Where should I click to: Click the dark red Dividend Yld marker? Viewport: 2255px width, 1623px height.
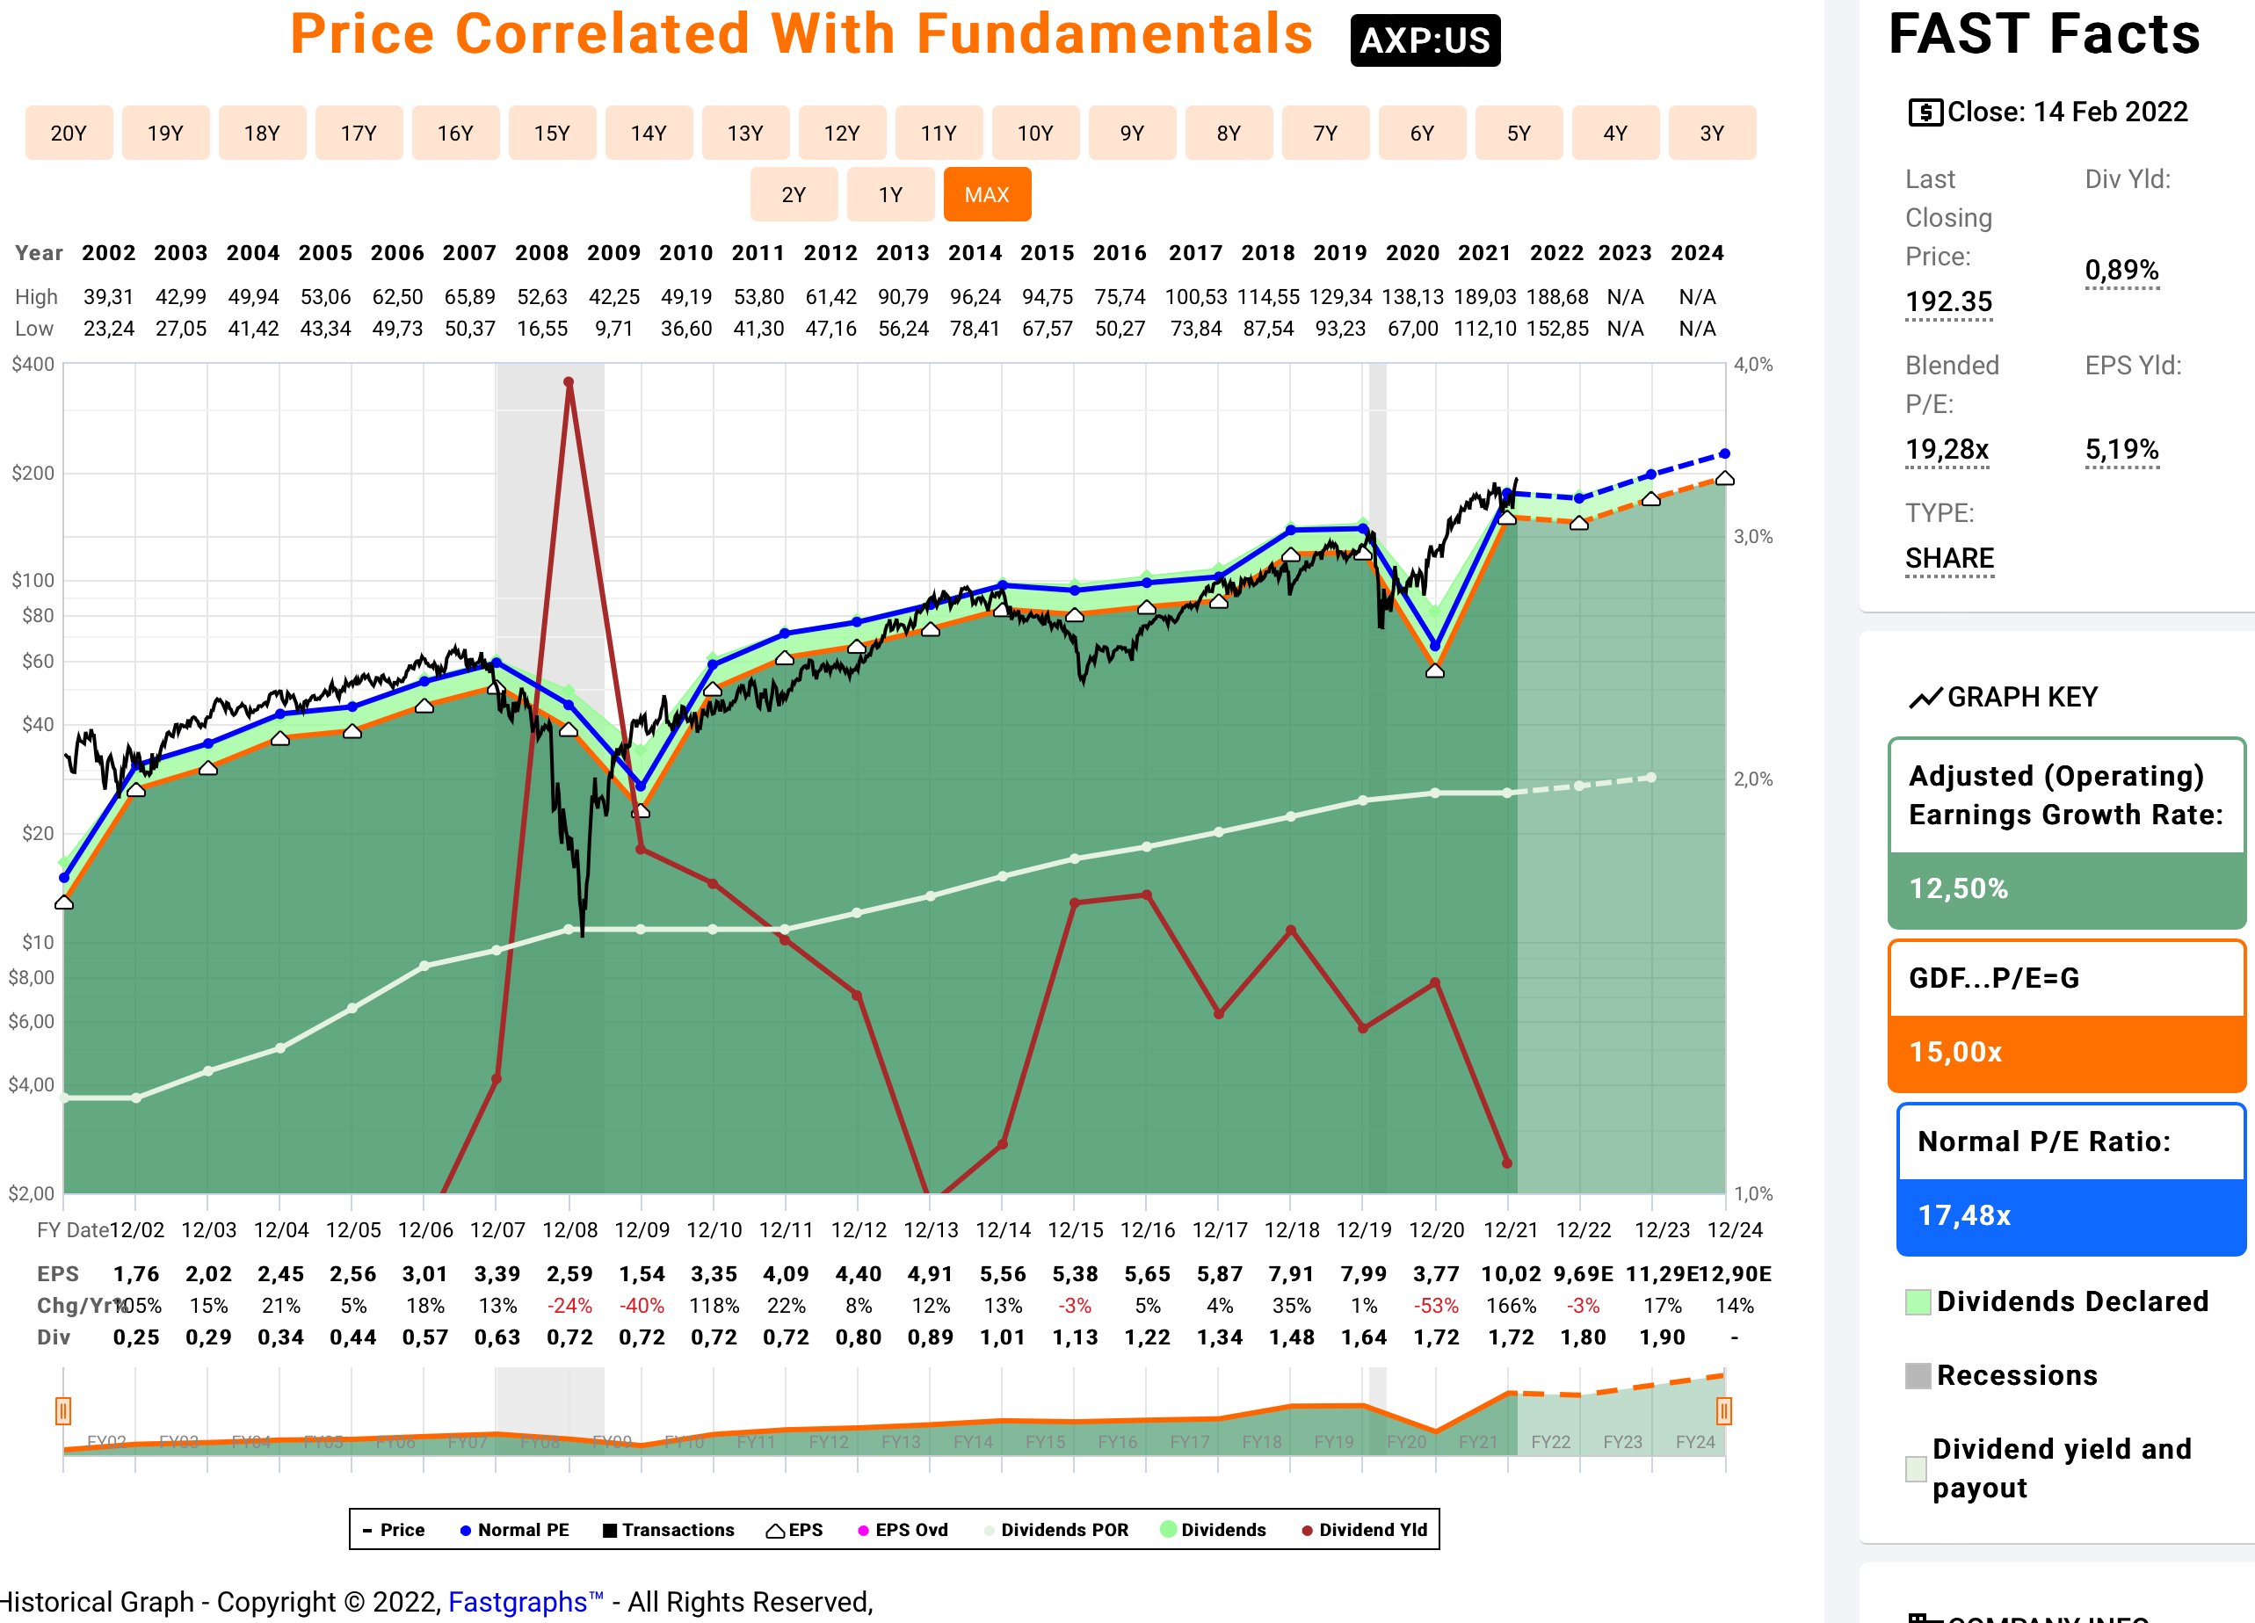click(1307, 1531)
